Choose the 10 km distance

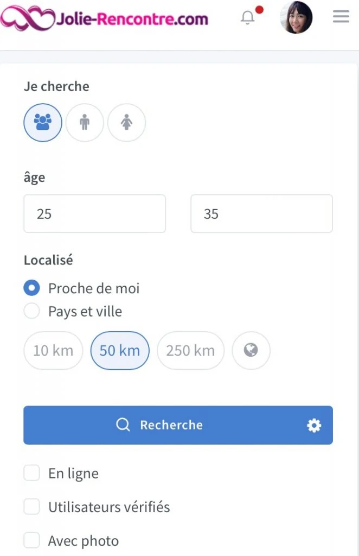coord(53,350)
